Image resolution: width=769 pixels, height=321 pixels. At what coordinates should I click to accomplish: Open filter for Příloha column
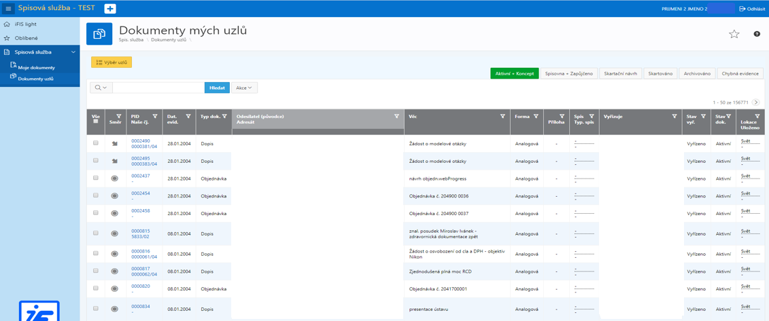562,117
